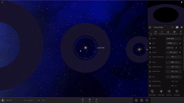Viewport: 184px width, 103px height.
Task: Switch to the Motion tab
Action: (156, 33)
